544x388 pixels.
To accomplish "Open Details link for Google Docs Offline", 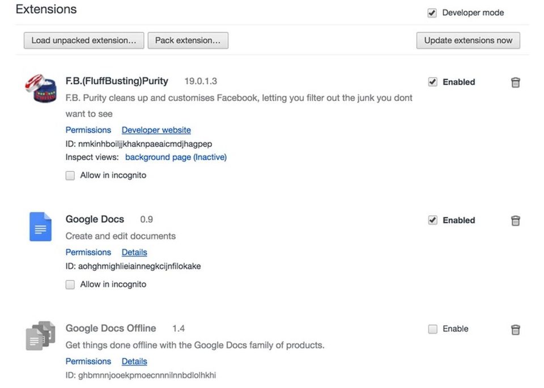I will coord(134,361).
